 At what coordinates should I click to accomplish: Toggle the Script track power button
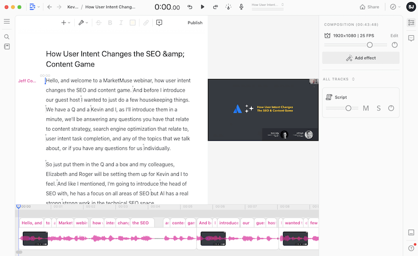tap(391, 108)
